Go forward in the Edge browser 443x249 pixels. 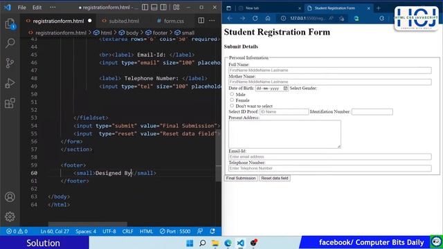click(242, 19)
